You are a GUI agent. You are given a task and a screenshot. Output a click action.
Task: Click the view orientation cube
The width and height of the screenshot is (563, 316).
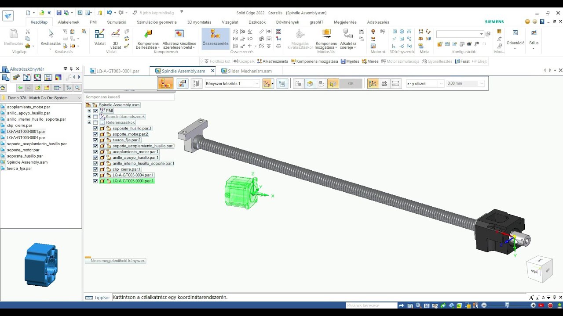pyautogui.click(x=539, y=269)
